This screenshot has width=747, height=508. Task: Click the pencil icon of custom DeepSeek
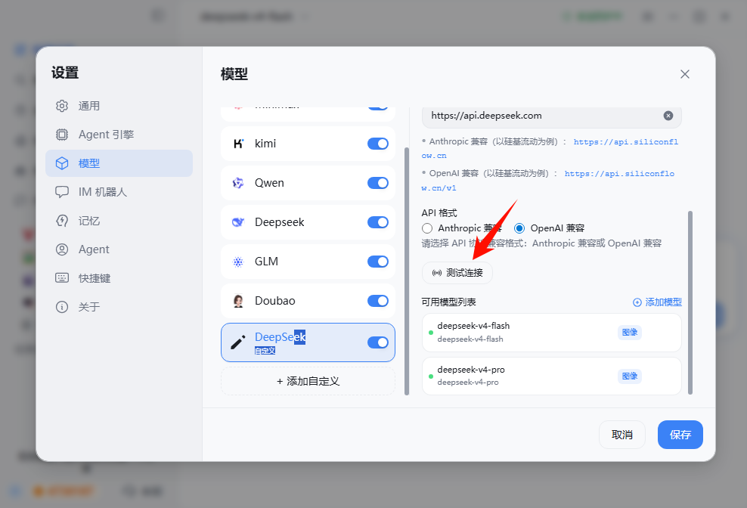click(237, 342)
